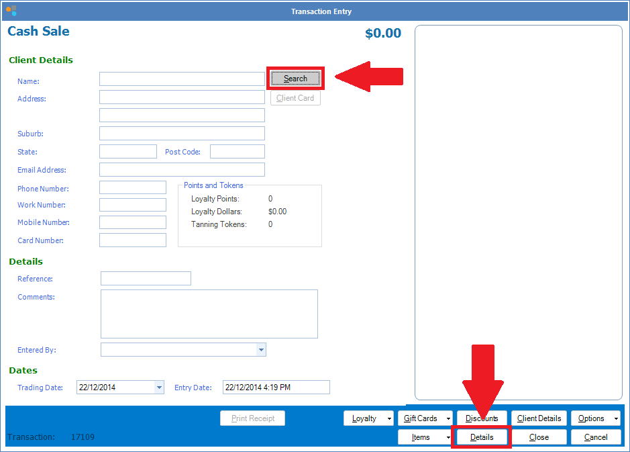Cancel the transaction entry

coord(595,437)
